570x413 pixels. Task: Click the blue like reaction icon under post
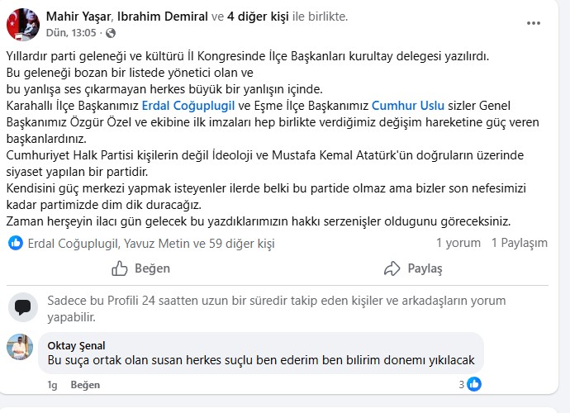point(16,243)
